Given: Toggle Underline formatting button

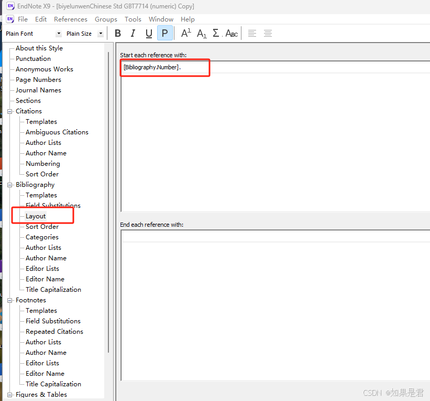Looking at the screenshot, I should (149, 33).
